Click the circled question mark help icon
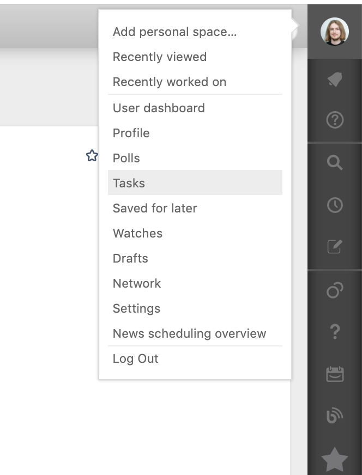This screenshot has width=362, height=475. 334,120
